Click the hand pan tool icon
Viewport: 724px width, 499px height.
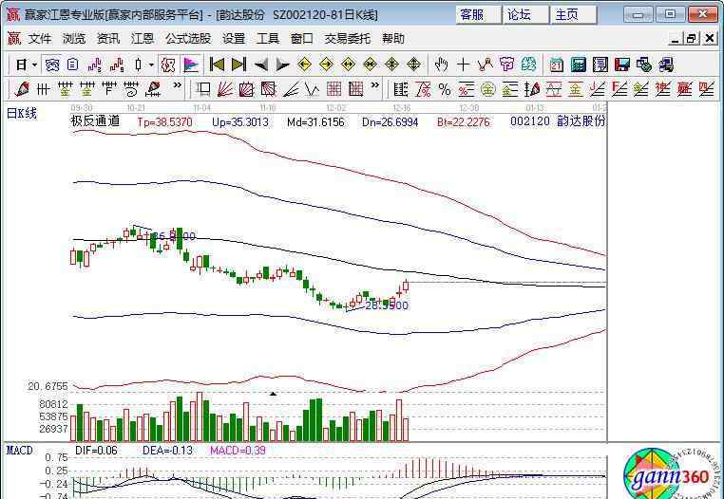[441, 65]
